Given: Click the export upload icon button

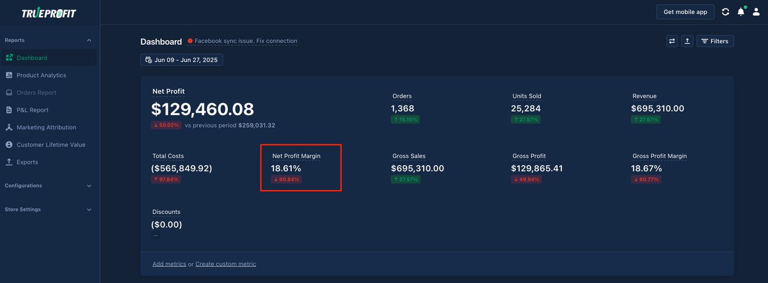Looking at the screenshot, I should tap(687, 41).
